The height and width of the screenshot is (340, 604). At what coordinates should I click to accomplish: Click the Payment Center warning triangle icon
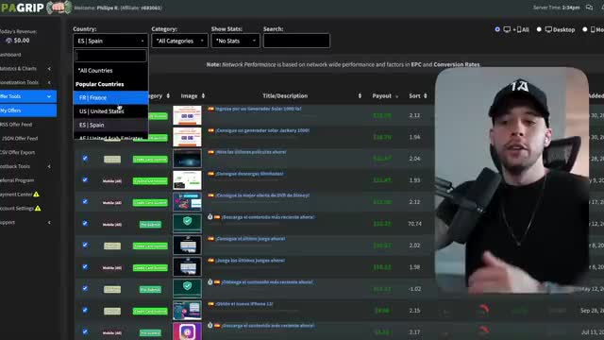36,195
